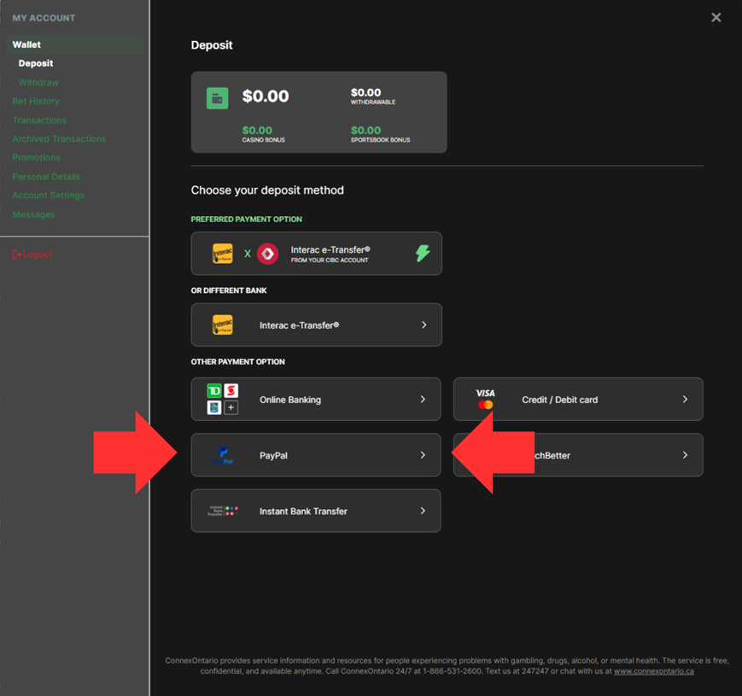Image resolution: width=742 pixels, height=696 pixels.
Task: Click the Interac logo under Or Different Bank
Action: (223, 325)
